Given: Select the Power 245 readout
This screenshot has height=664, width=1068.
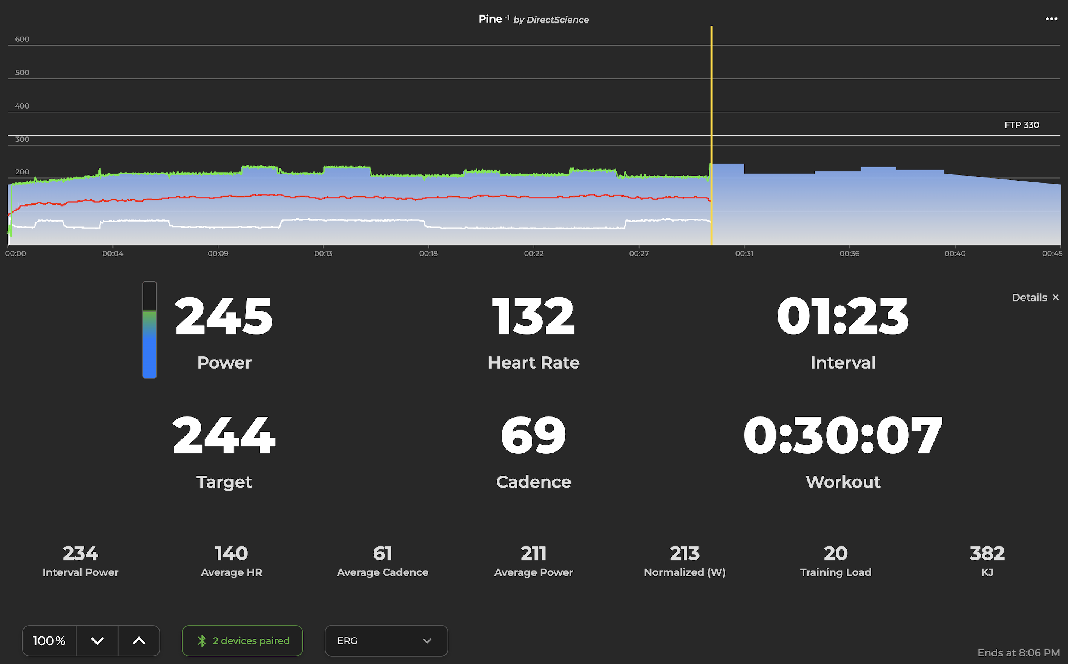Looking at the screenshot, I should 224,315.
